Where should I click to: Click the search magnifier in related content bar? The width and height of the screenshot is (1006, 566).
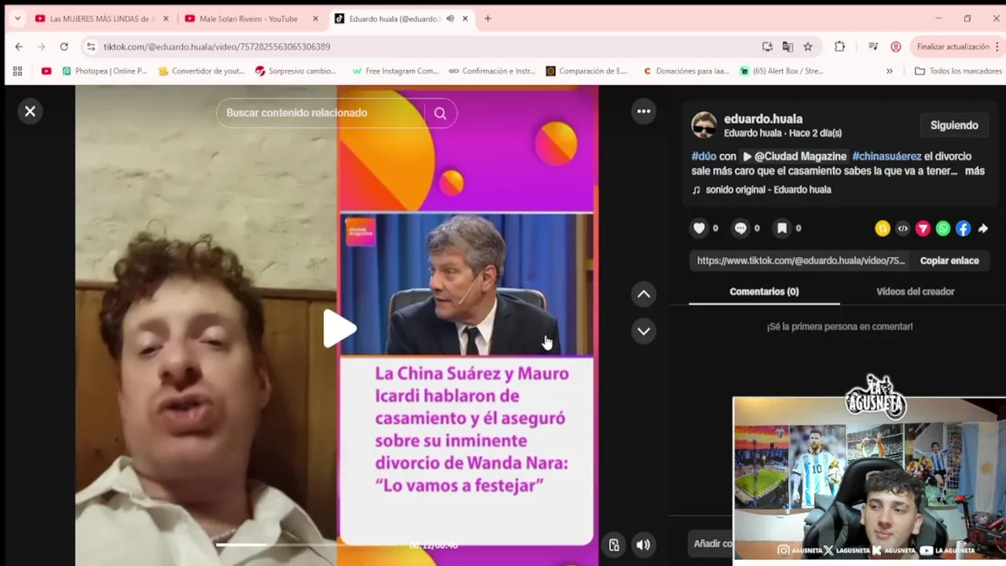tap(440, 113)
